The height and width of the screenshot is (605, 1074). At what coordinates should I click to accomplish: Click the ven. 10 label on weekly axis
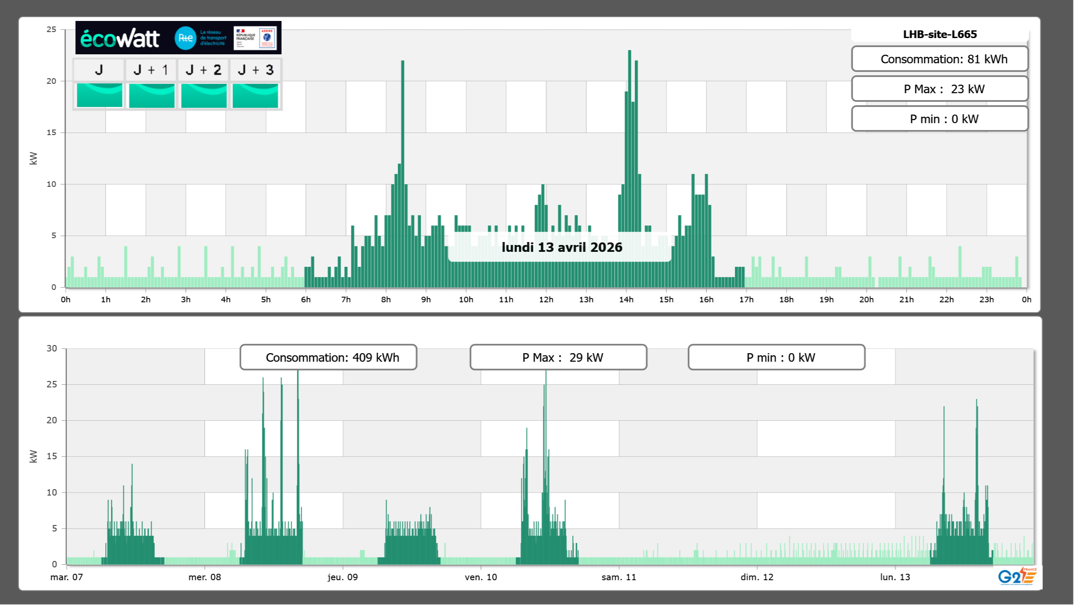point(481,577)
